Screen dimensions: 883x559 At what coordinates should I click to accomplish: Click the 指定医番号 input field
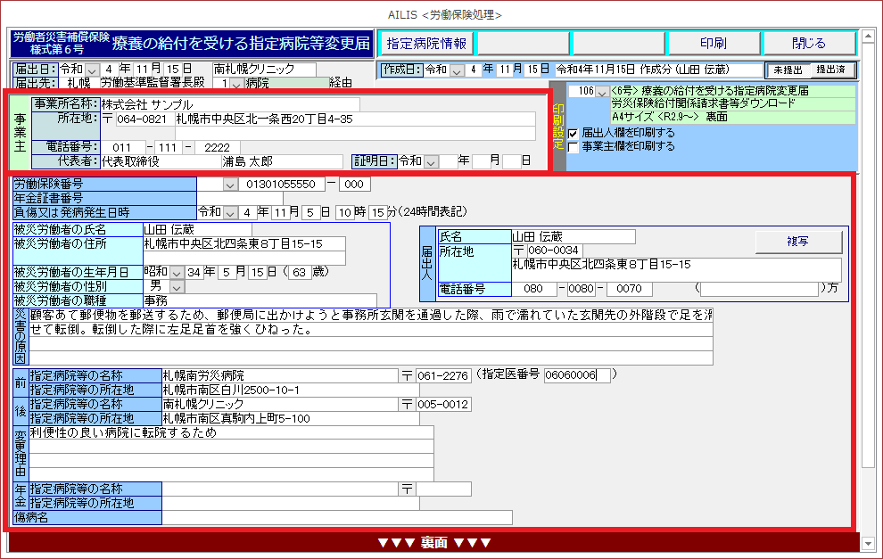(x=577, y=375)
